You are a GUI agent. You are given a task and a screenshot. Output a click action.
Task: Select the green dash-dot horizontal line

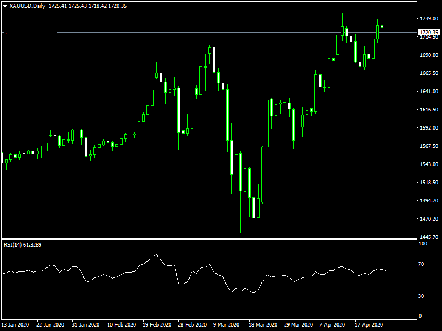point(209,35)
